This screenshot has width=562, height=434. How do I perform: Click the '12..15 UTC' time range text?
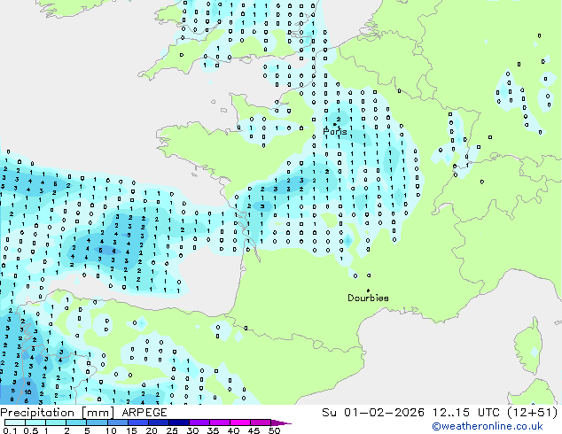coord(466,413)
